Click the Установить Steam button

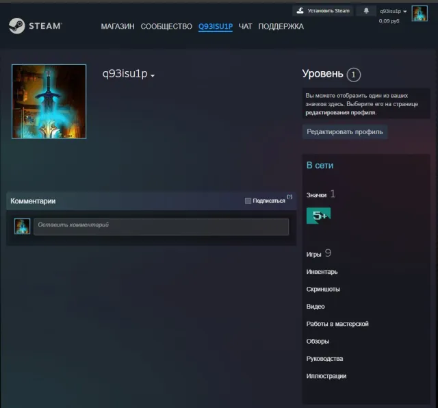[323, 11]
